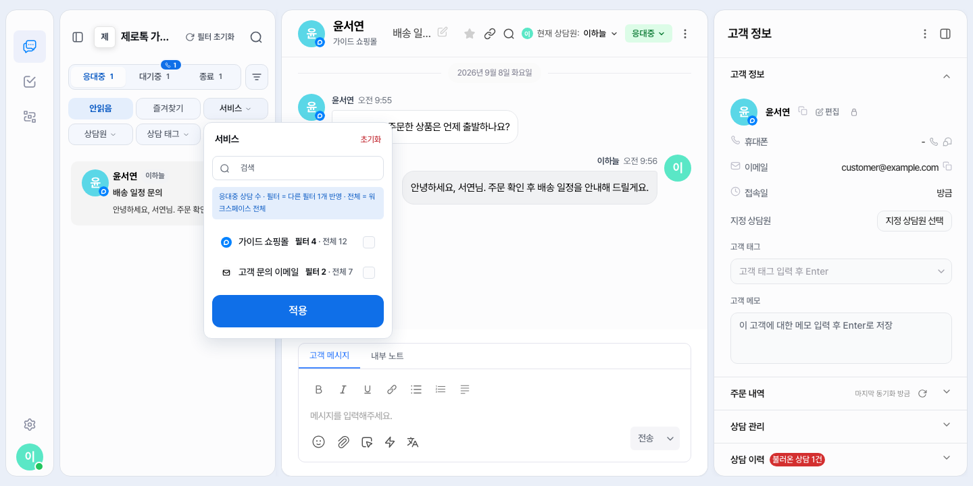Click 필터 초기화 to reset all filters
Image resolution: width=973 pixels, height=486 pixels.
[x=210, y=37]
